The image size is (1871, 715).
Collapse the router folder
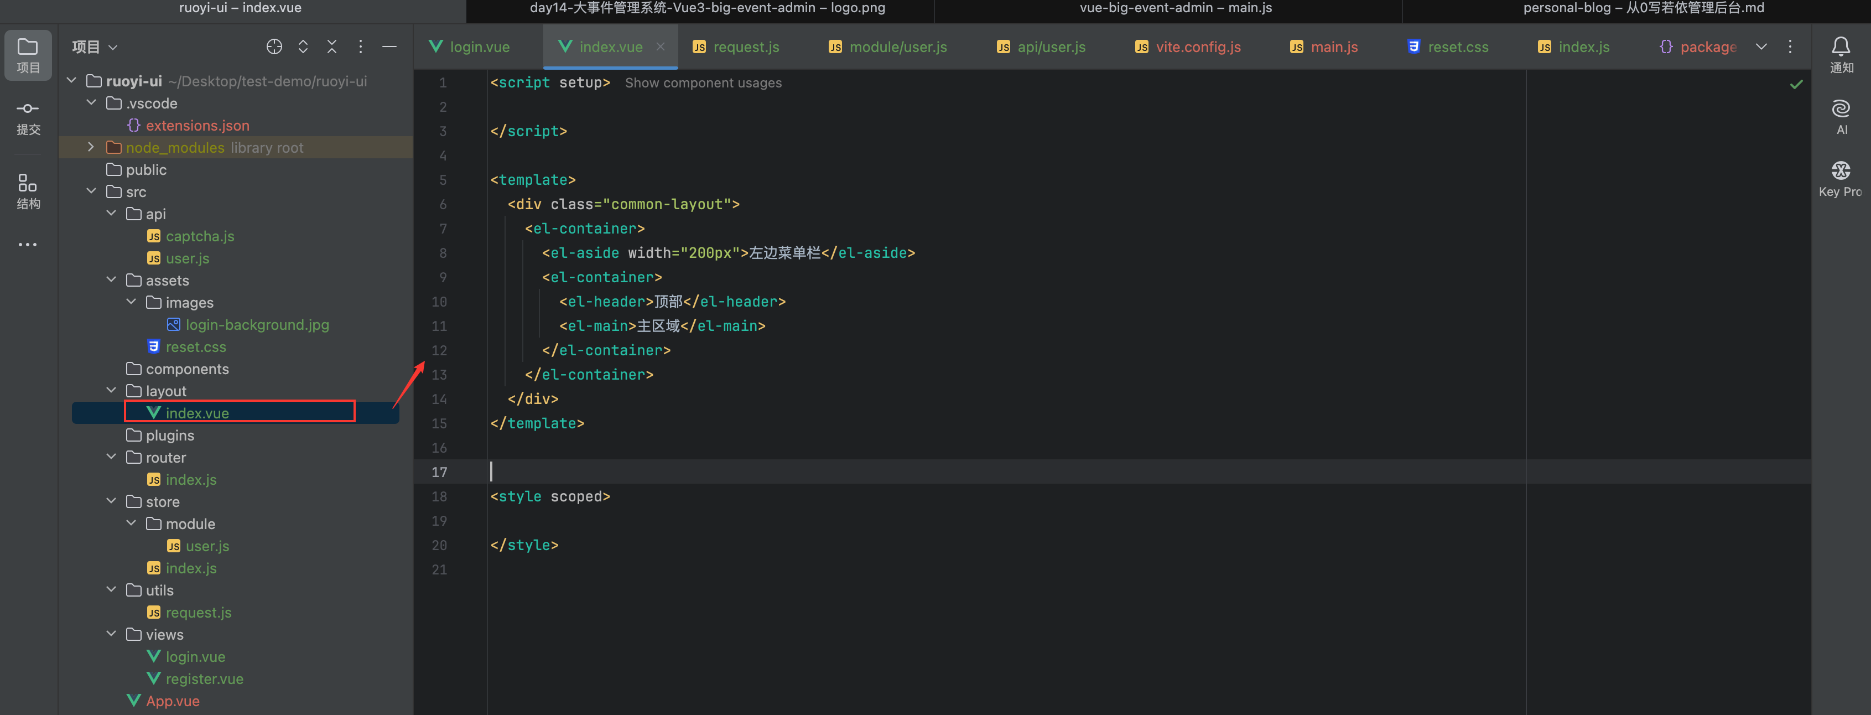[111, 457]
